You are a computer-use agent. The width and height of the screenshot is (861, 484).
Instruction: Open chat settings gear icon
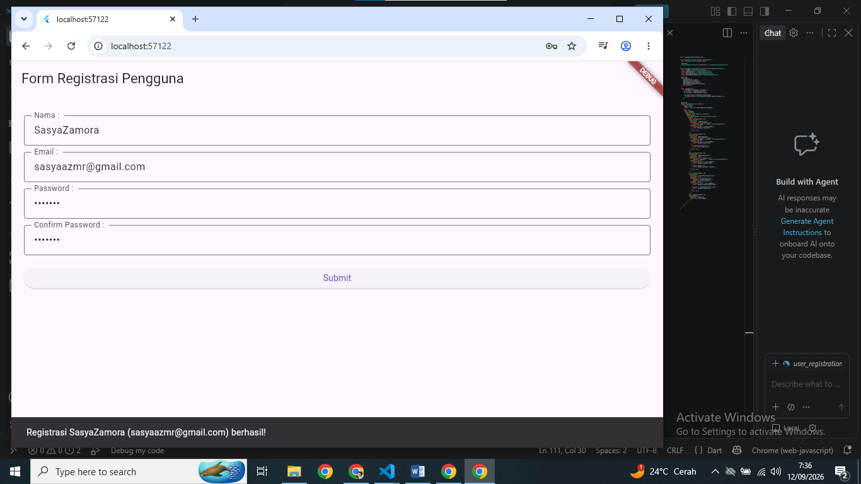794,33
